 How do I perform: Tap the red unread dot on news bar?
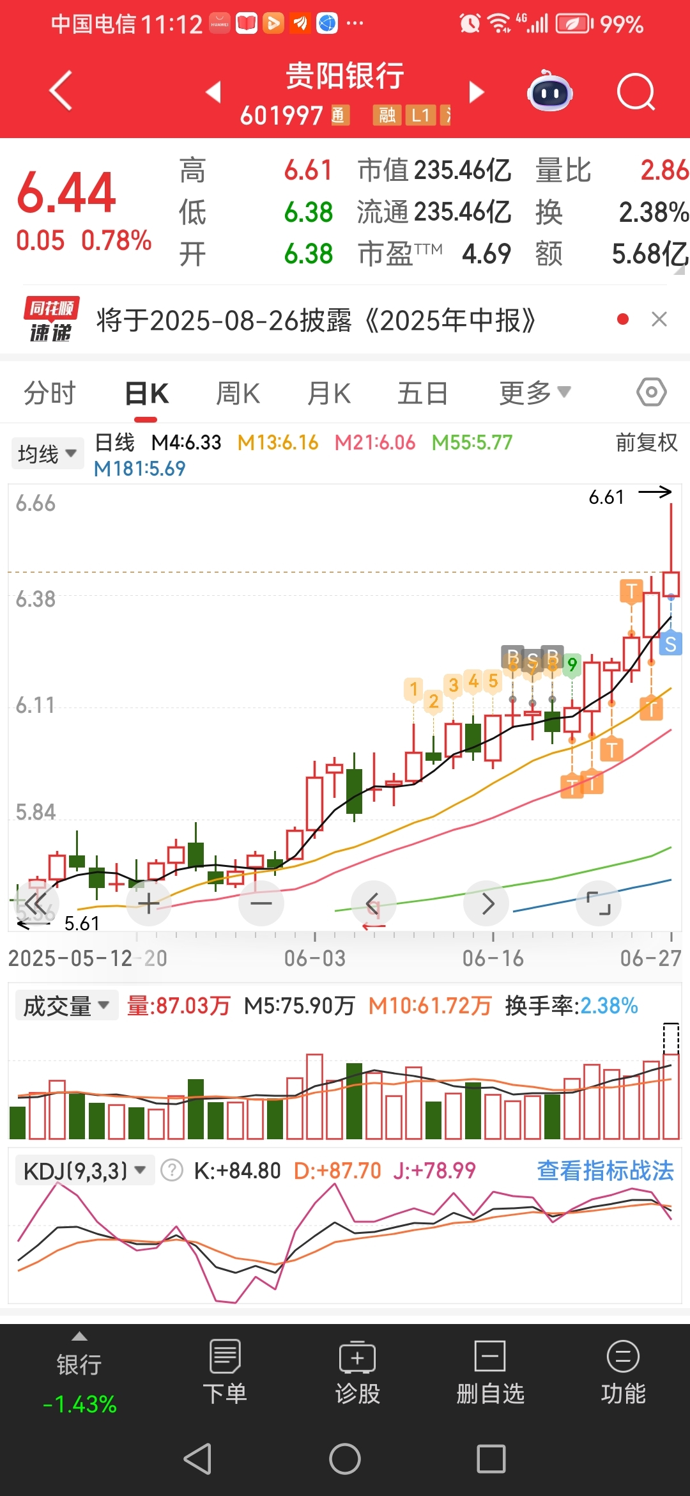623,319
